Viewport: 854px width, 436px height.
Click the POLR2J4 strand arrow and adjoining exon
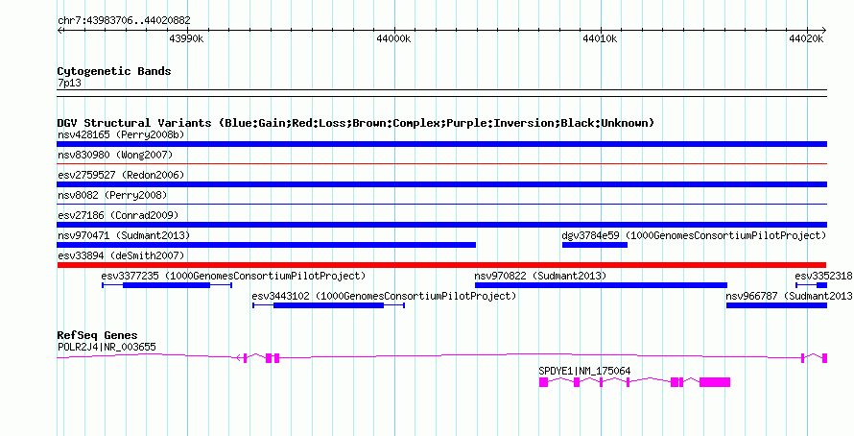[241, 357]
